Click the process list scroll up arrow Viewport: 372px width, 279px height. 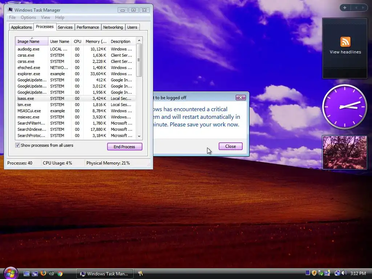139,40
